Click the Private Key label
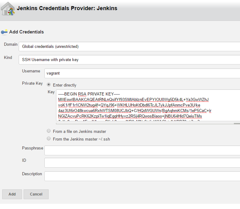This screenshot has height=209, width=240. pyautogui.click(x=32, y=83)
